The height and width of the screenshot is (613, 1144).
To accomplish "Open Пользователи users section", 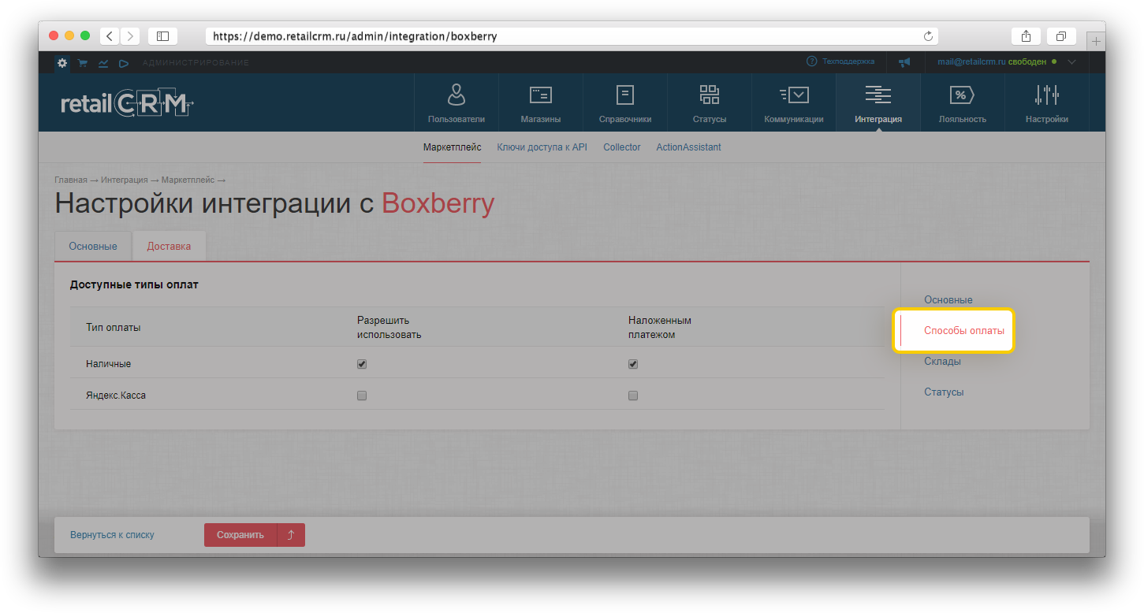I will click(x=456, y=103).
